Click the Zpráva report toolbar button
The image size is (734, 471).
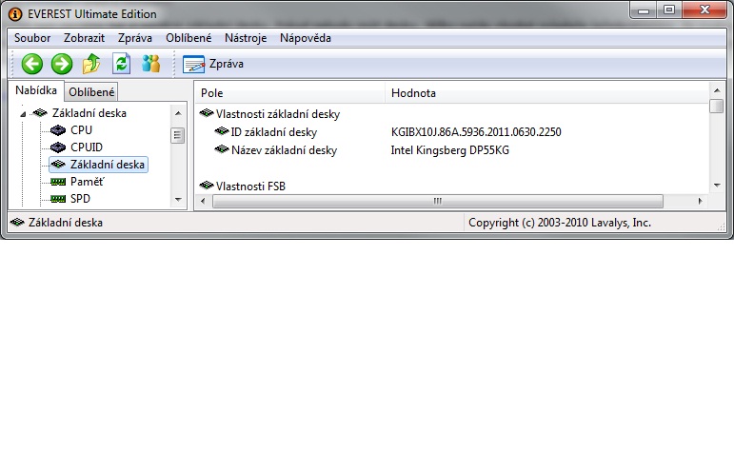pos(213,64)
